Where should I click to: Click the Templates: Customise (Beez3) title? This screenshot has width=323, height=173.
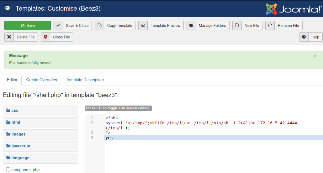point(58,8)
